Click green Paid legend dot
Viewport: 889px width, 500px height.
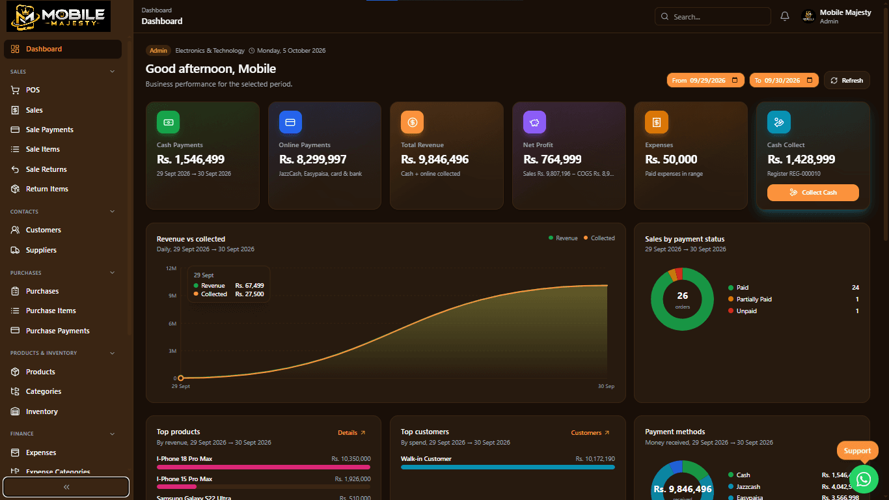(x=731, y=288)
